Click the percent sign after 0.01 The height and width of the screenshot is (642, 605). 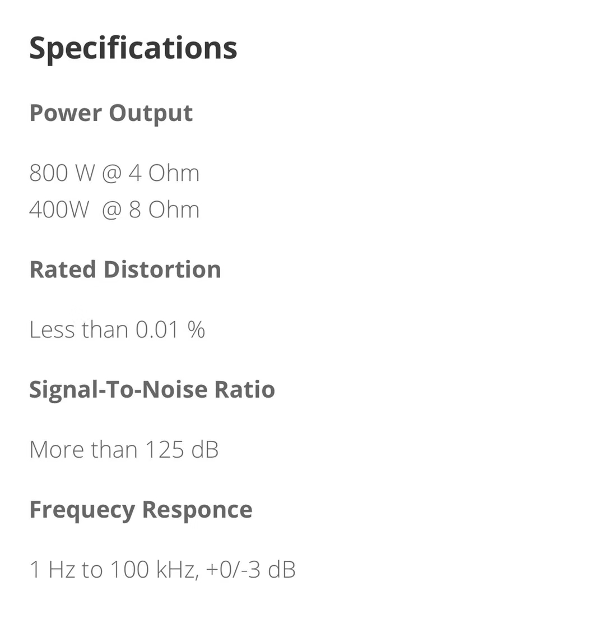(197, 329)
